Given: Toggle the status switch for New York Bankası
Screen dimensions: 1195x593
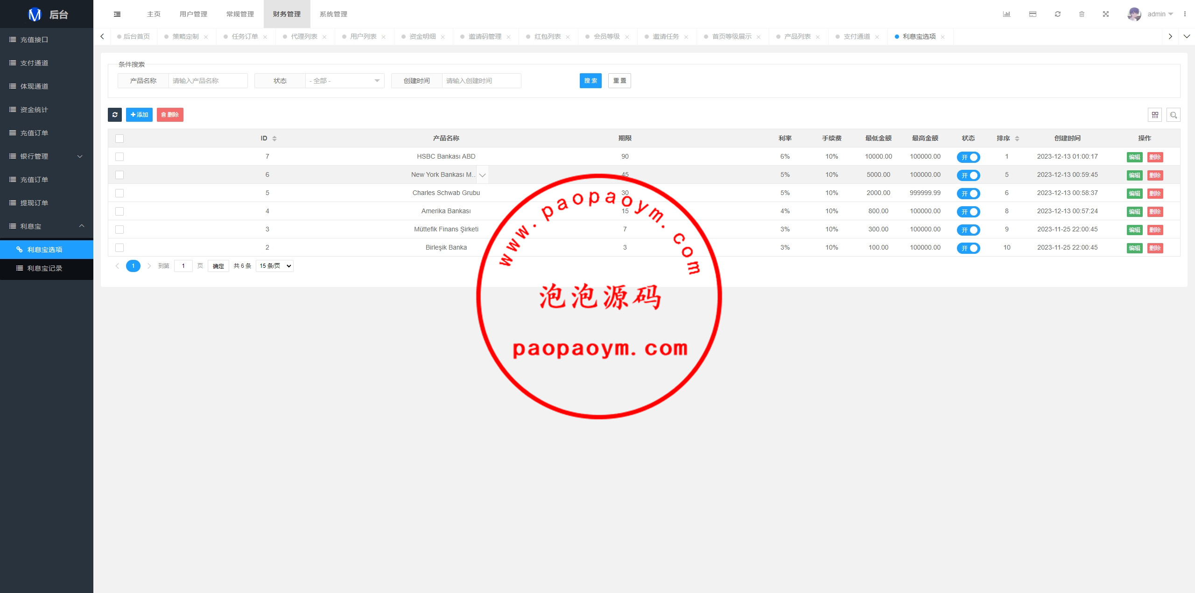Looking at the screenshot, I should click(x=968, y=175).
